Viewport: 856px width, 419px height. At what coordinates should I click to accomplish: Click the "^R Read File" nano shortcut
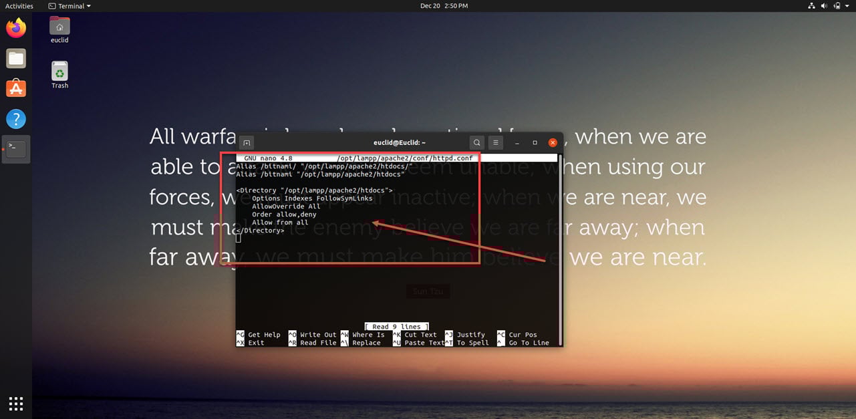point(313,343)
